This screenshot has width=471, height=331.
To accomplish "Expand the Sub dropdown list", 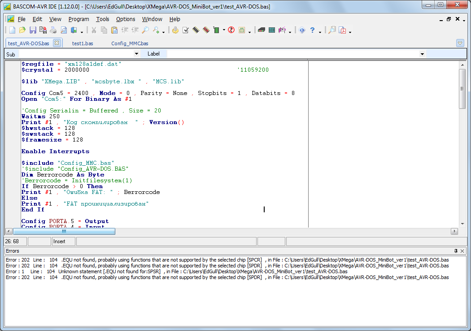I will pyautogui.click(x=136, y=54).
